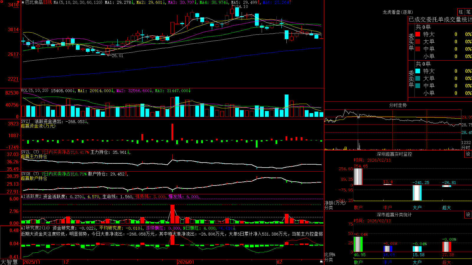Click the 中户 label under 实时监控 chart
The image size is (472, 265).
tap(388, 208)
